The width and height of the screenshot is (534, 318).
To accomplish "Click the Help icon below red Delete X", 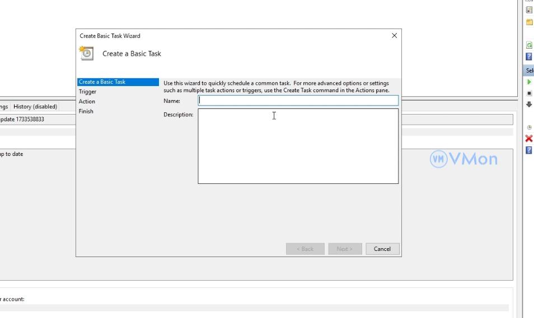I will click(529, 150).
